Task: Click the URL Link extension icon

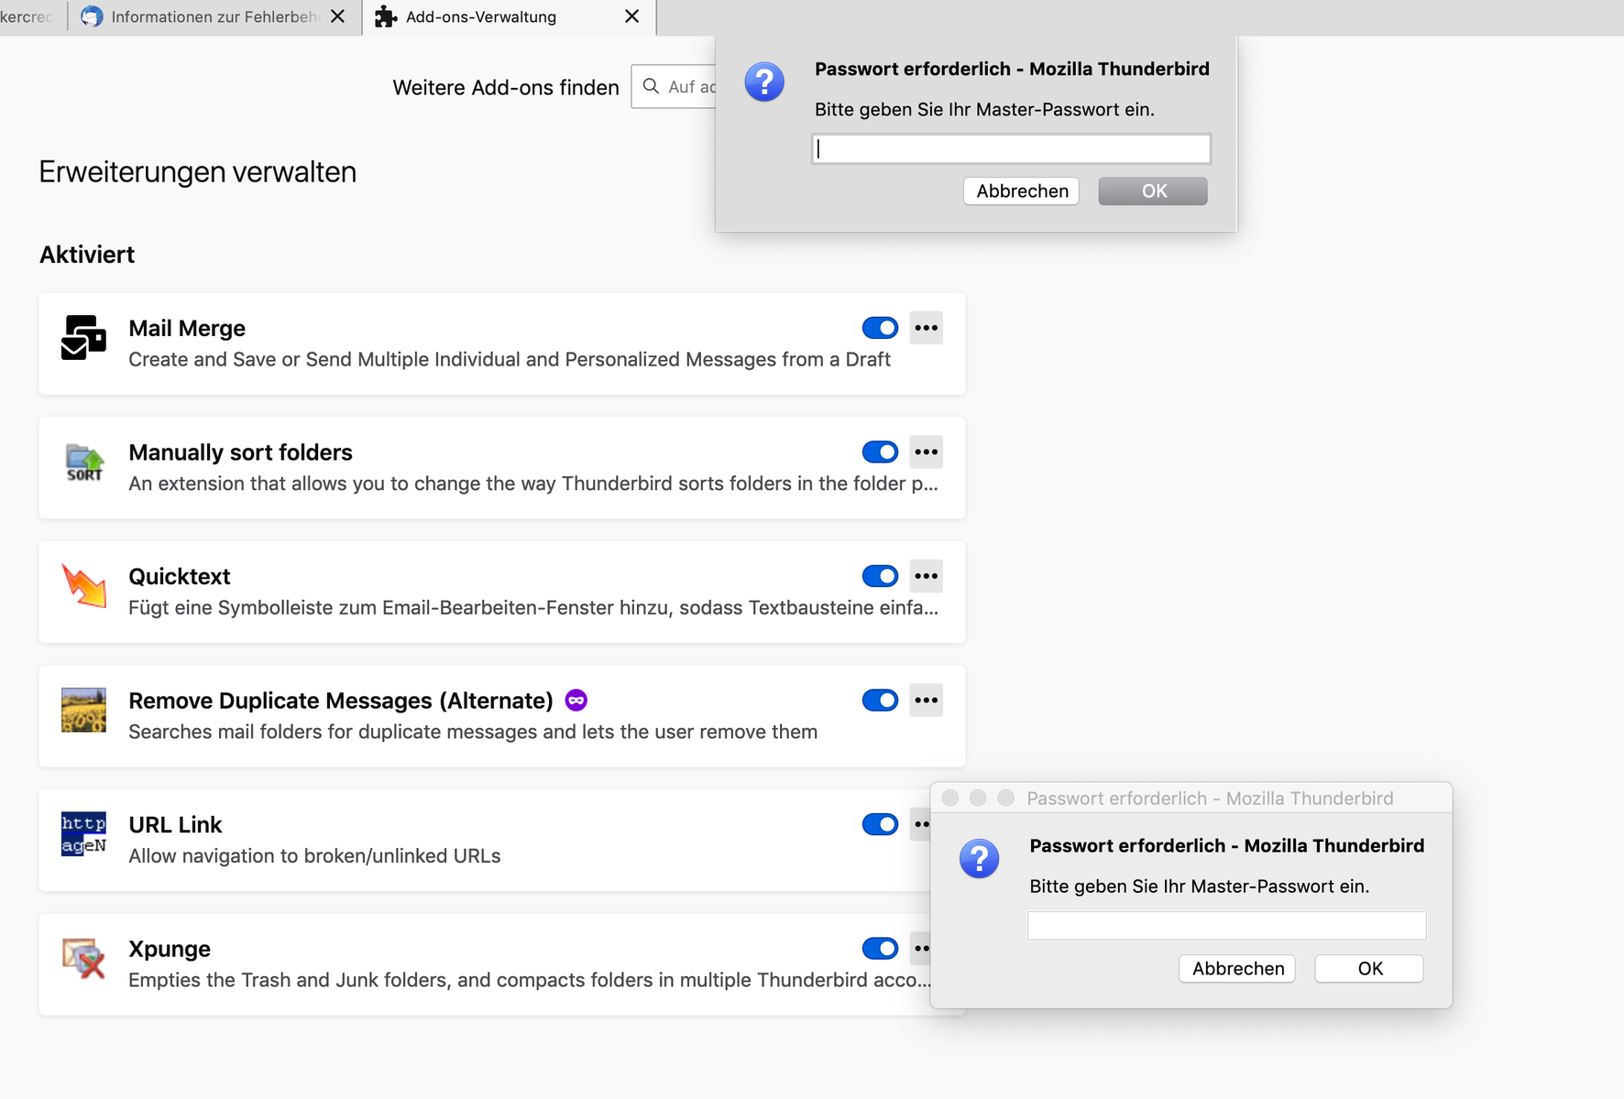Action: (x=83, y=834)
